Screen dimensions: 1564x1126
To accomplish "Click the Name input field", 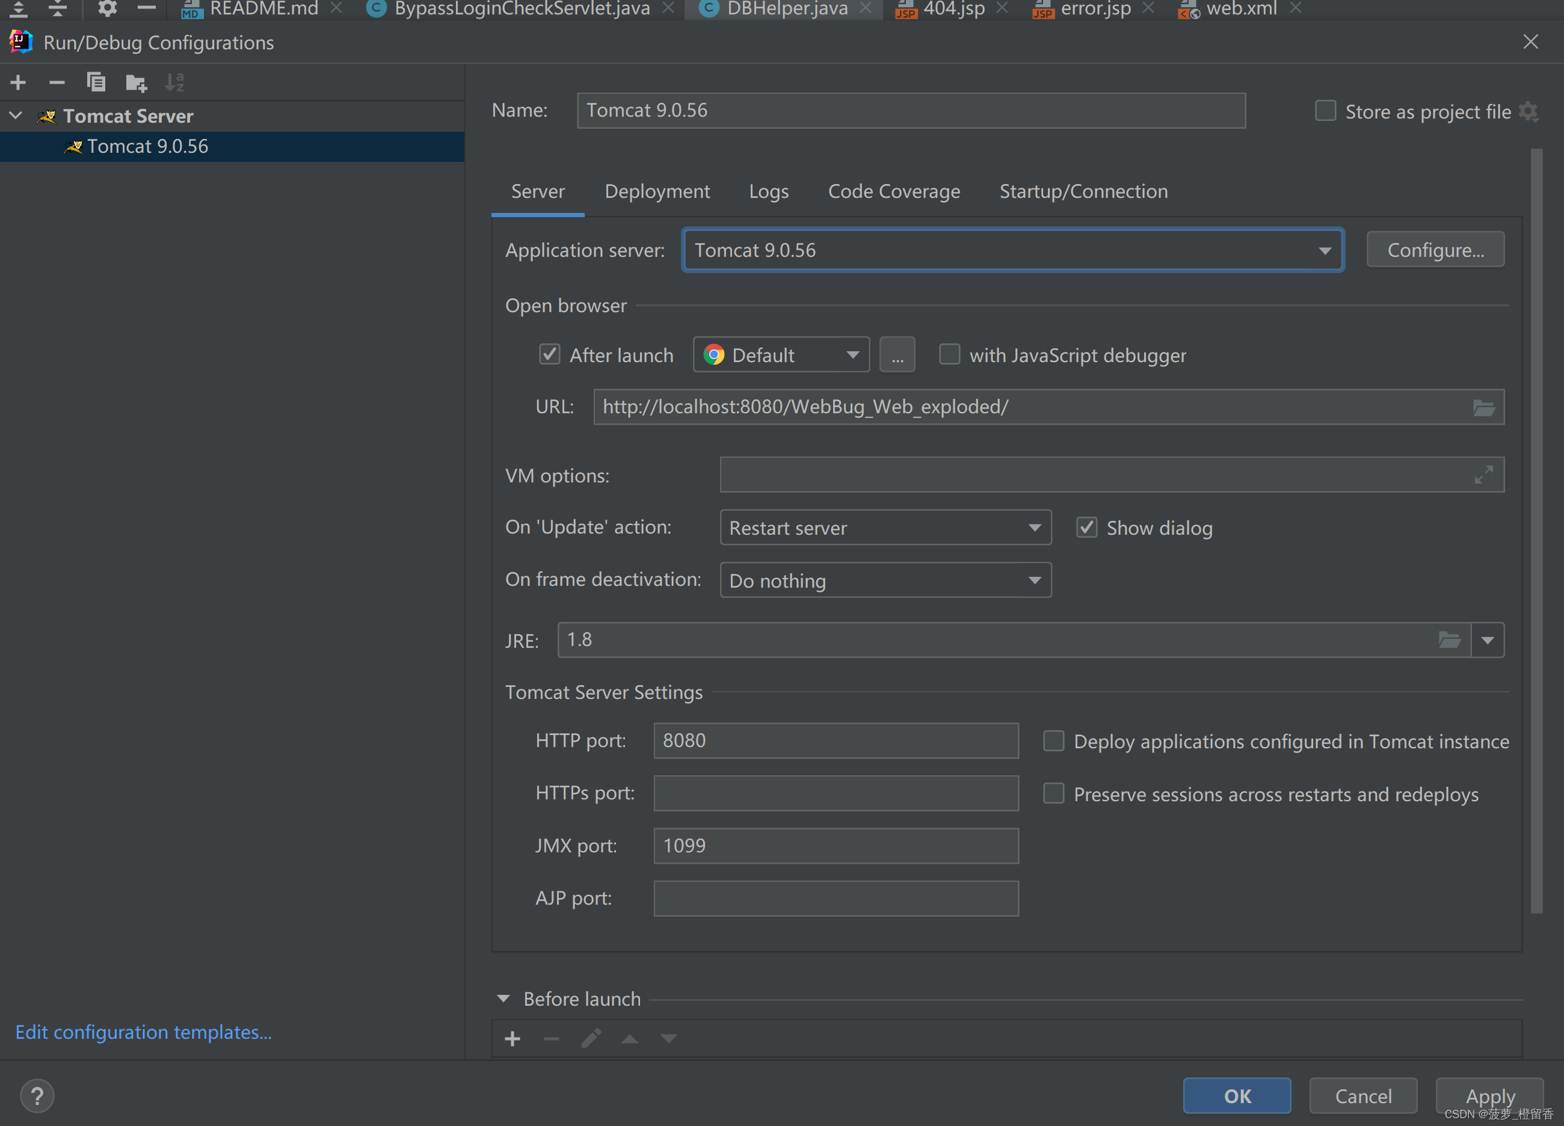I will [911, 110].
